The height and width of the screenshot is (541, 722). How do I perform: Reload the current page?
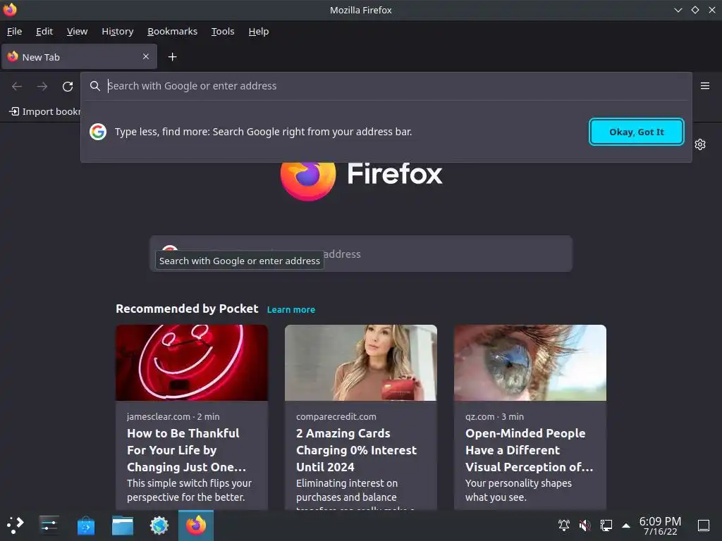[68, 86]
